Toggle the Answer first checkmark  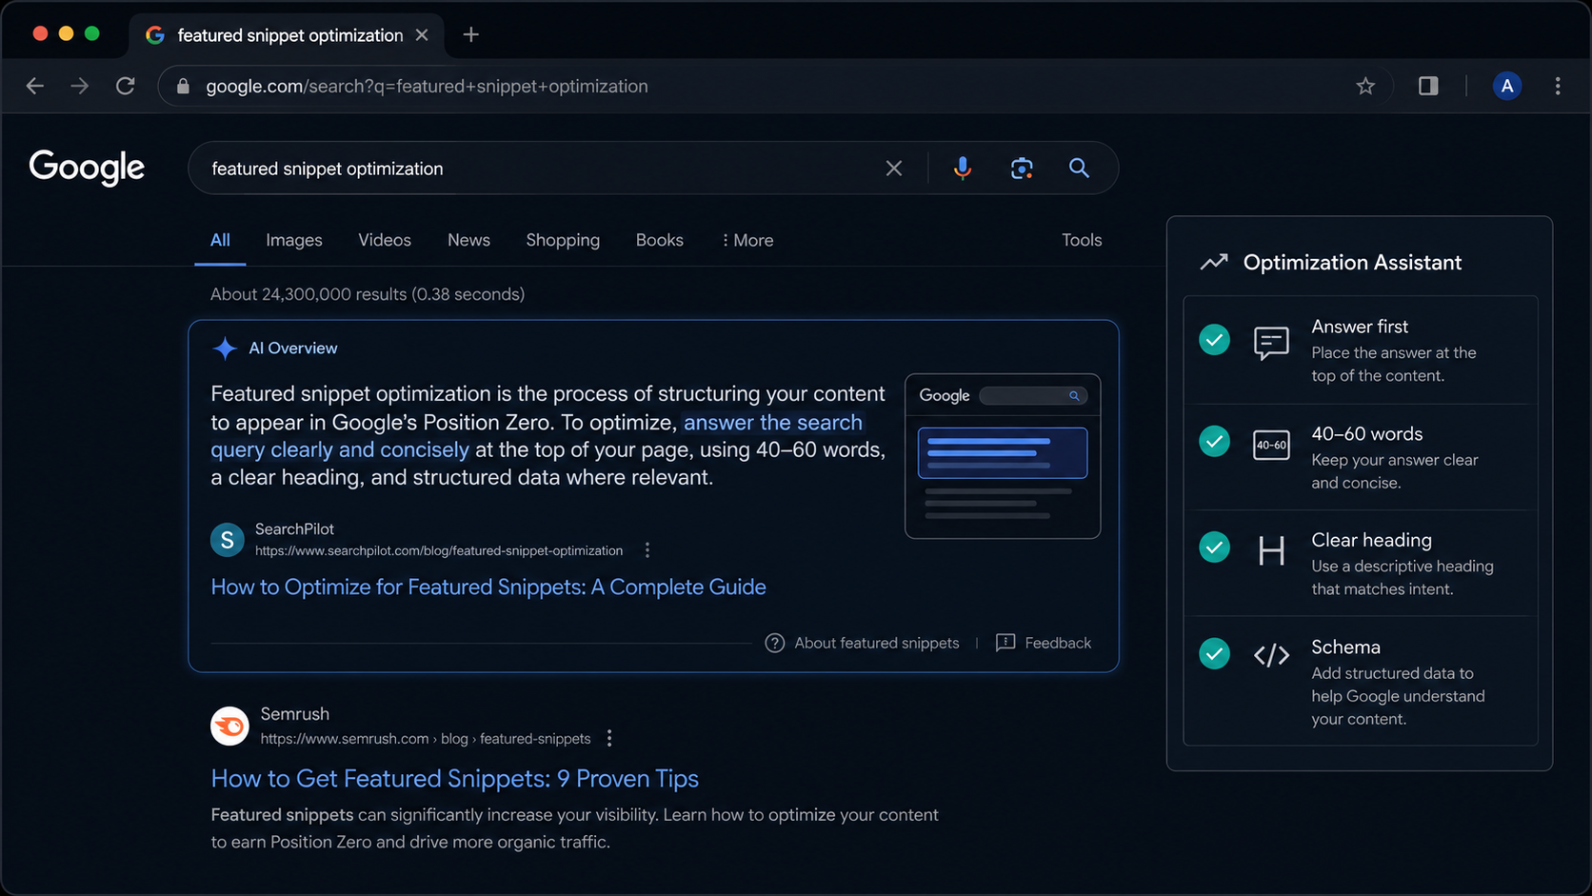click(1214, 340)
